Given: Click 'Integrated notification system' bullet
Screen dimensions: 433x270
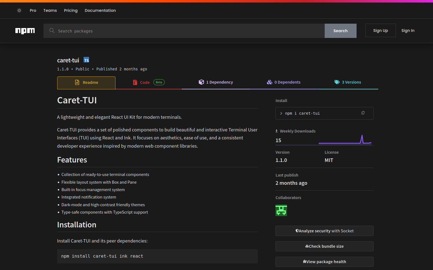Looking at the screenshot, I should coord(89,197).
